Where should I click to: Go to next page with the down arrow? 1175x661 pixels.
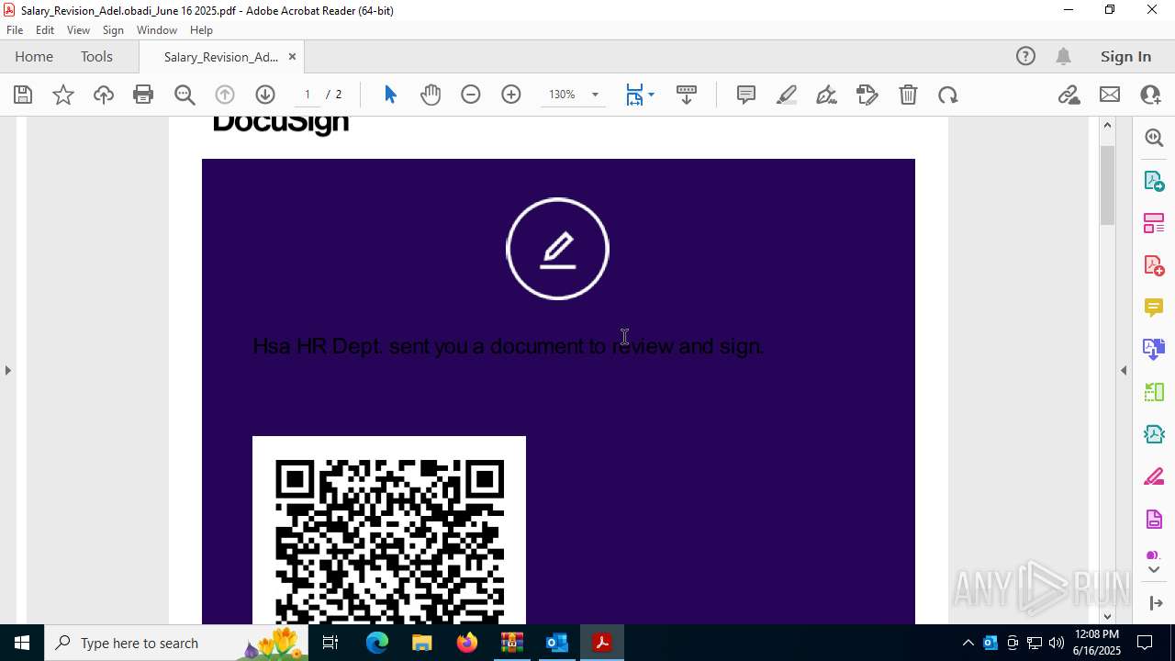[x=265, y=95]
